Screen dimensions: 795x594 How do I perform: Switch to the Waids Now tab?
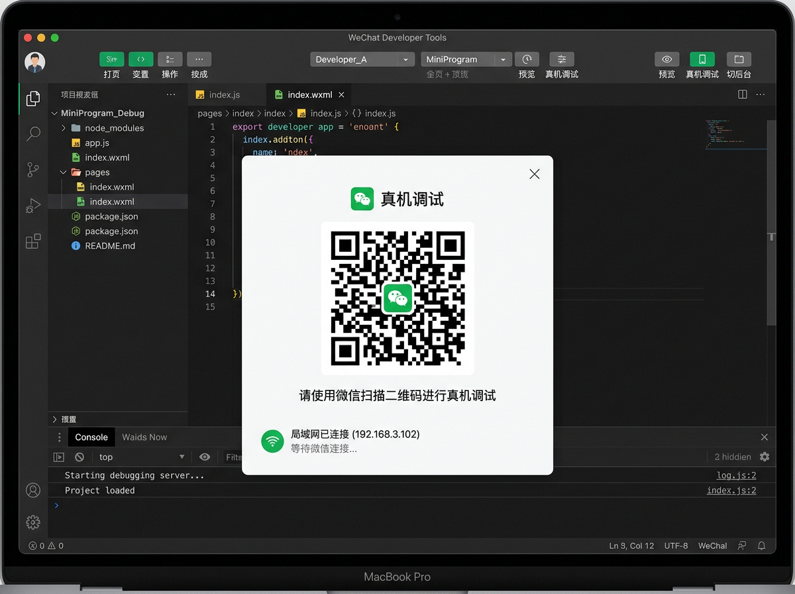144,438
